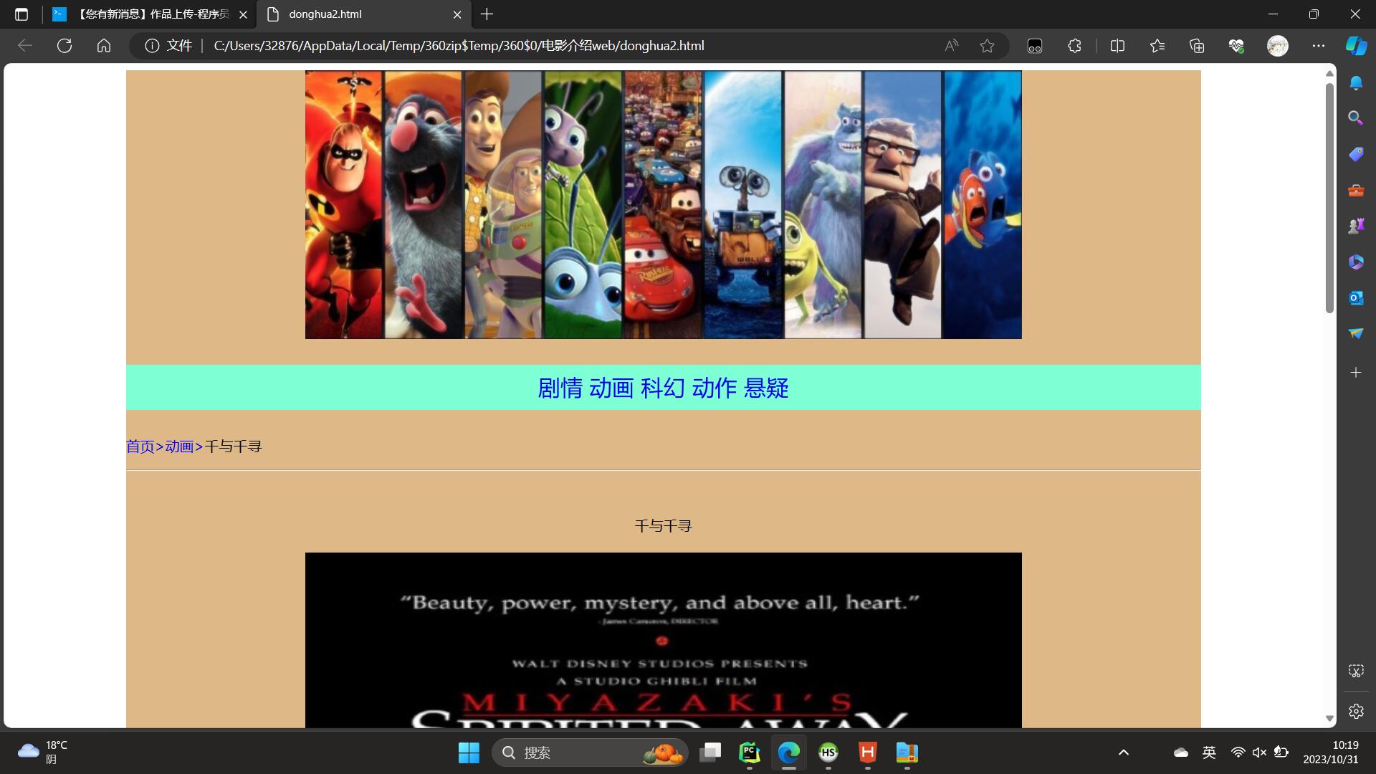Image resolution: width=1376 pixels, height=774 pixels.
Task: Click the page vertical scrollbar thumb
Action: pyautogui.click(x=1329, y=198)
